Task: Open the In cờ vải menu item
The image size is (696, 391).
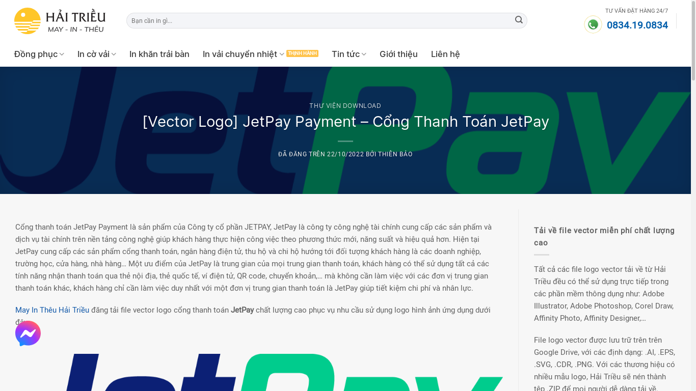Action: pyautogui.click(x=93, y=54)
